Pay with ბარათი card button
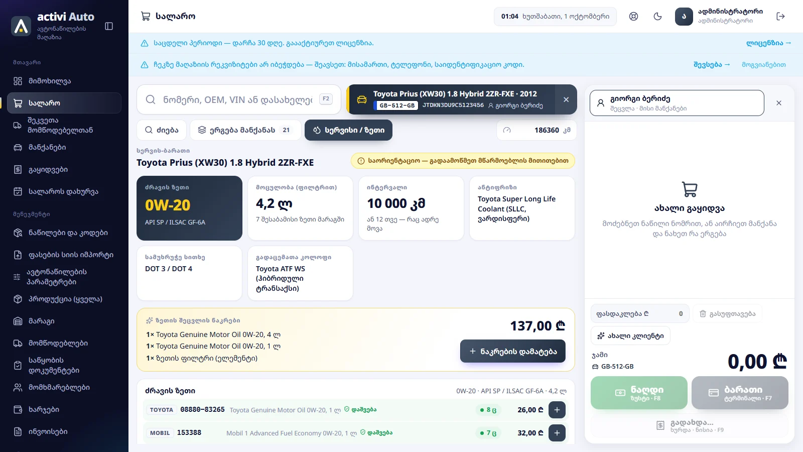 pyautogui.click(x=740, y=393)
